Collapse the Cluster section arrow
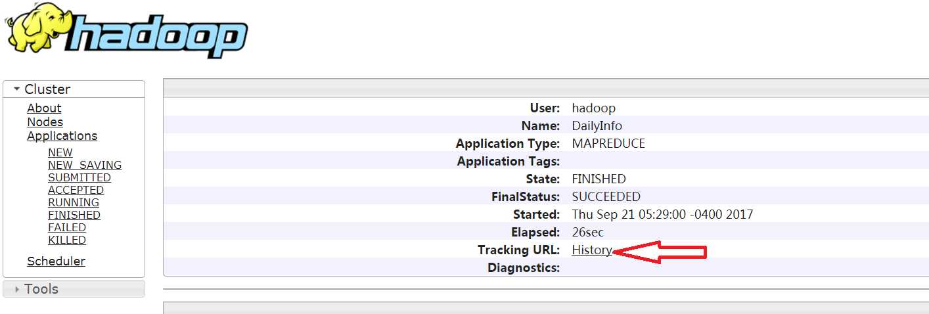The image size is (929, 314). pos(16,89)
